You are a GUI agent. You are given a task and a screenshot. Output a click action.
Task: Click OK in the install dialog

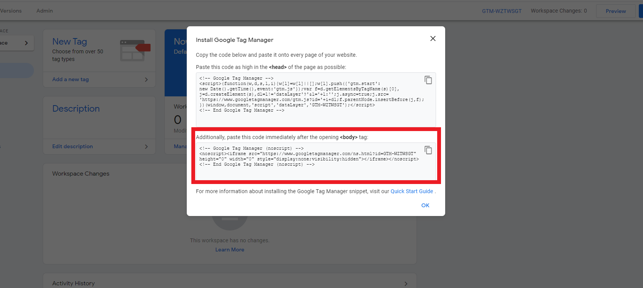point(425,205)
